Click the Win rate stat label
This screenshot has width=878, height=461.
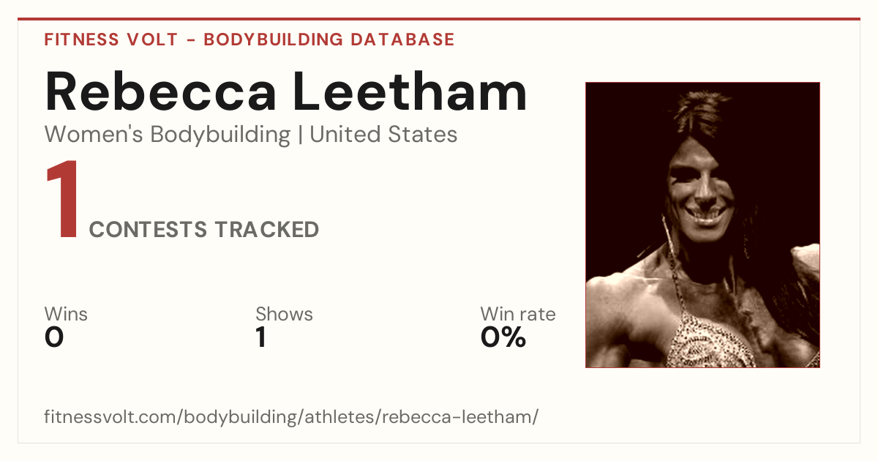[518, 315]
